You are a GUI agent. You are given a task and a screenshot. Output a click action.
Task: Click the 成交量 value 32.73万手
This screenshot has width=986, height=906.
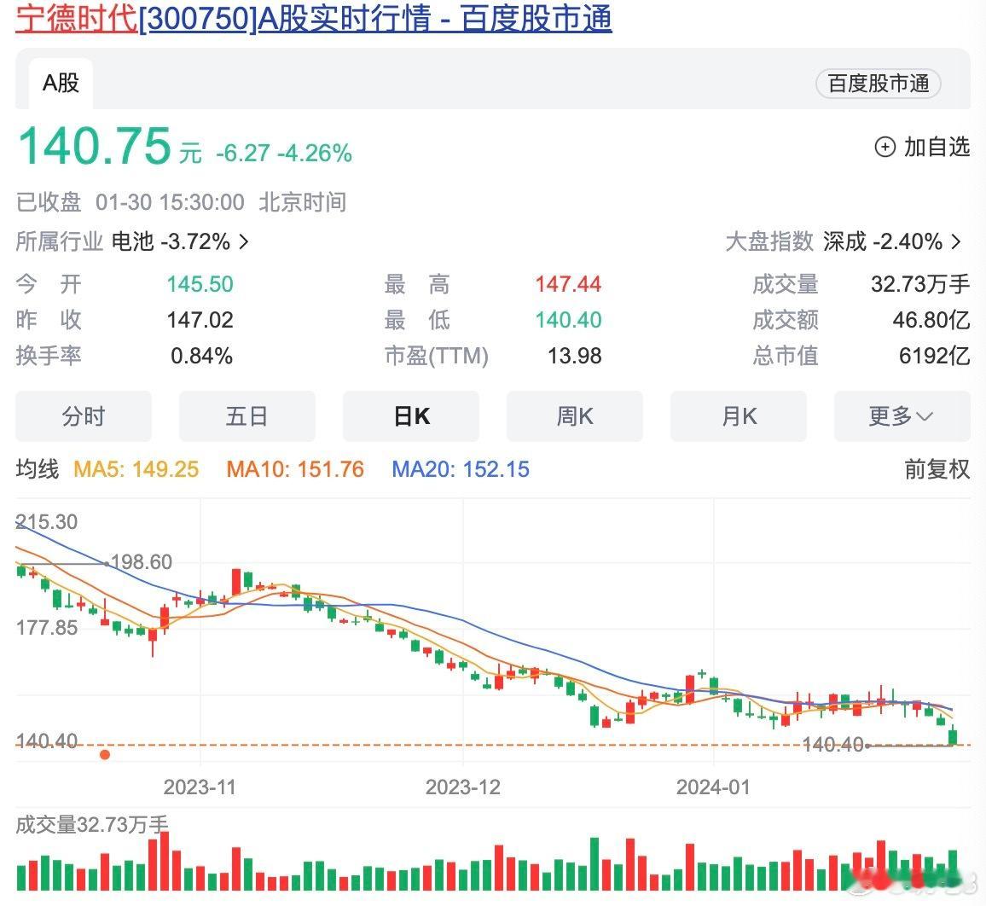point(920,284)
